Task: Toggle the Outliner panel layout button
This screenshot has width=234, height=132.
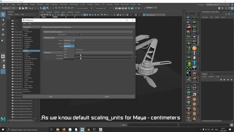Action: 3,71
